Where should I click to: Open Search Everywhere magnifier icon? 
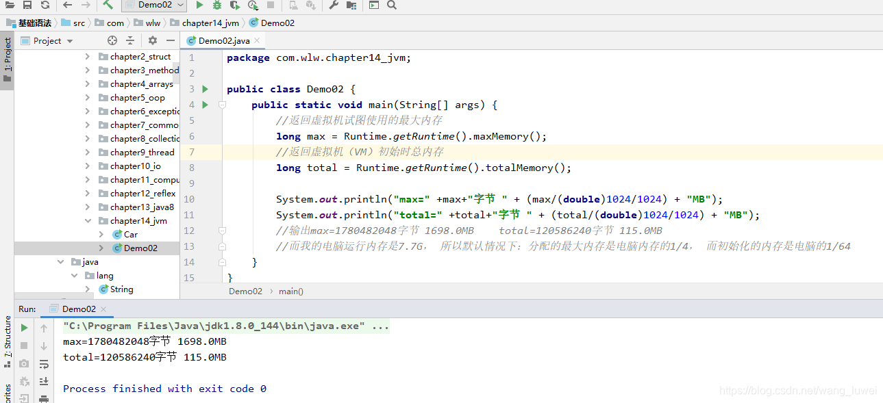pos(392,5)
